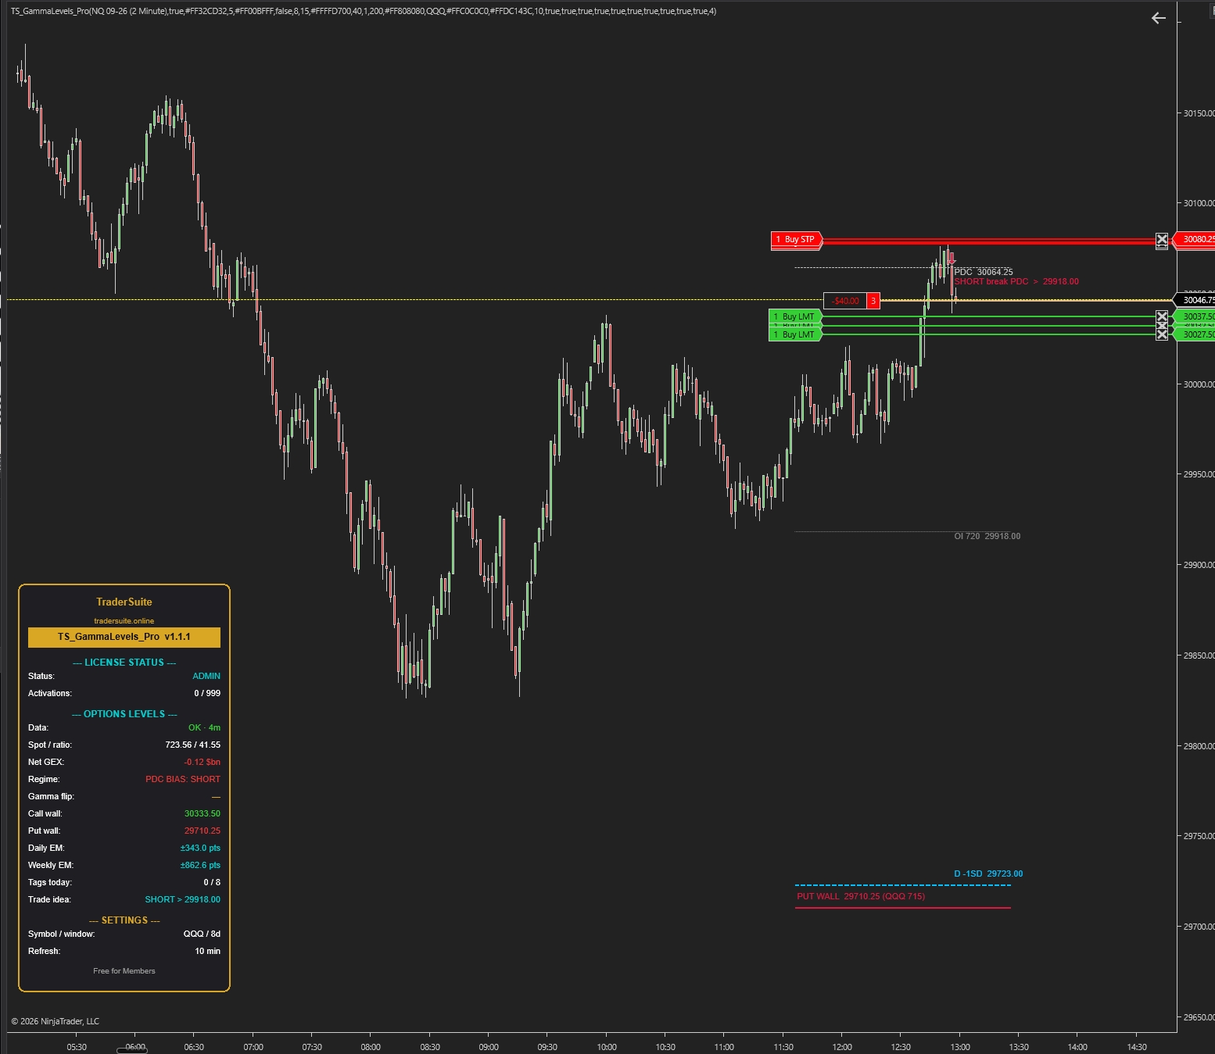
Task: Click the 'PDC 30064.25' chart label
Action: coord(983,272)
